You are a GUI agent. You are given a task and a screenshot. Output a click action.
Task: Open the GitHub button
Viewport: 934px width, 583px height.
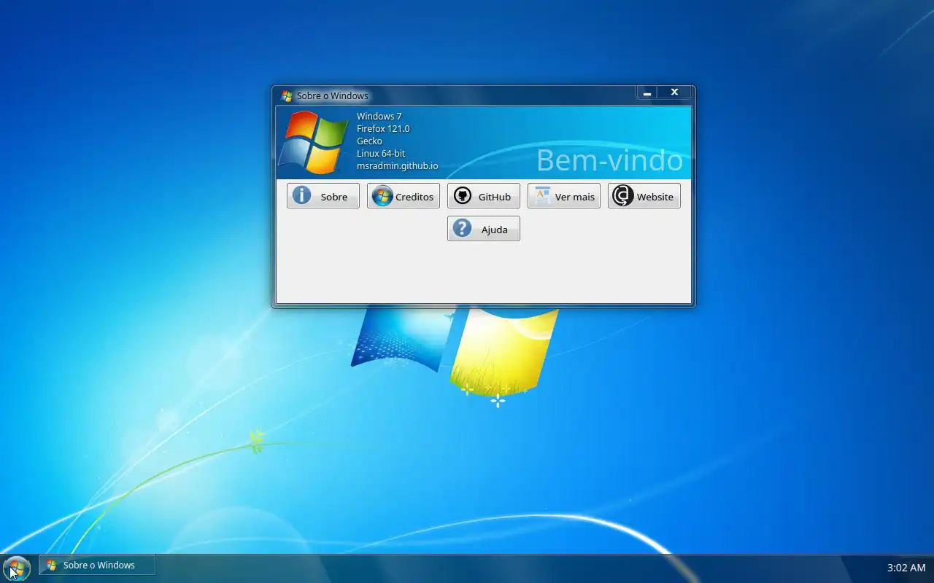coord(484,196)
